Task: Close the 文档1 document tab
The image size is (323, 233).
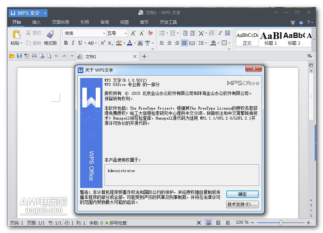Action: click(x=135, y=56)
